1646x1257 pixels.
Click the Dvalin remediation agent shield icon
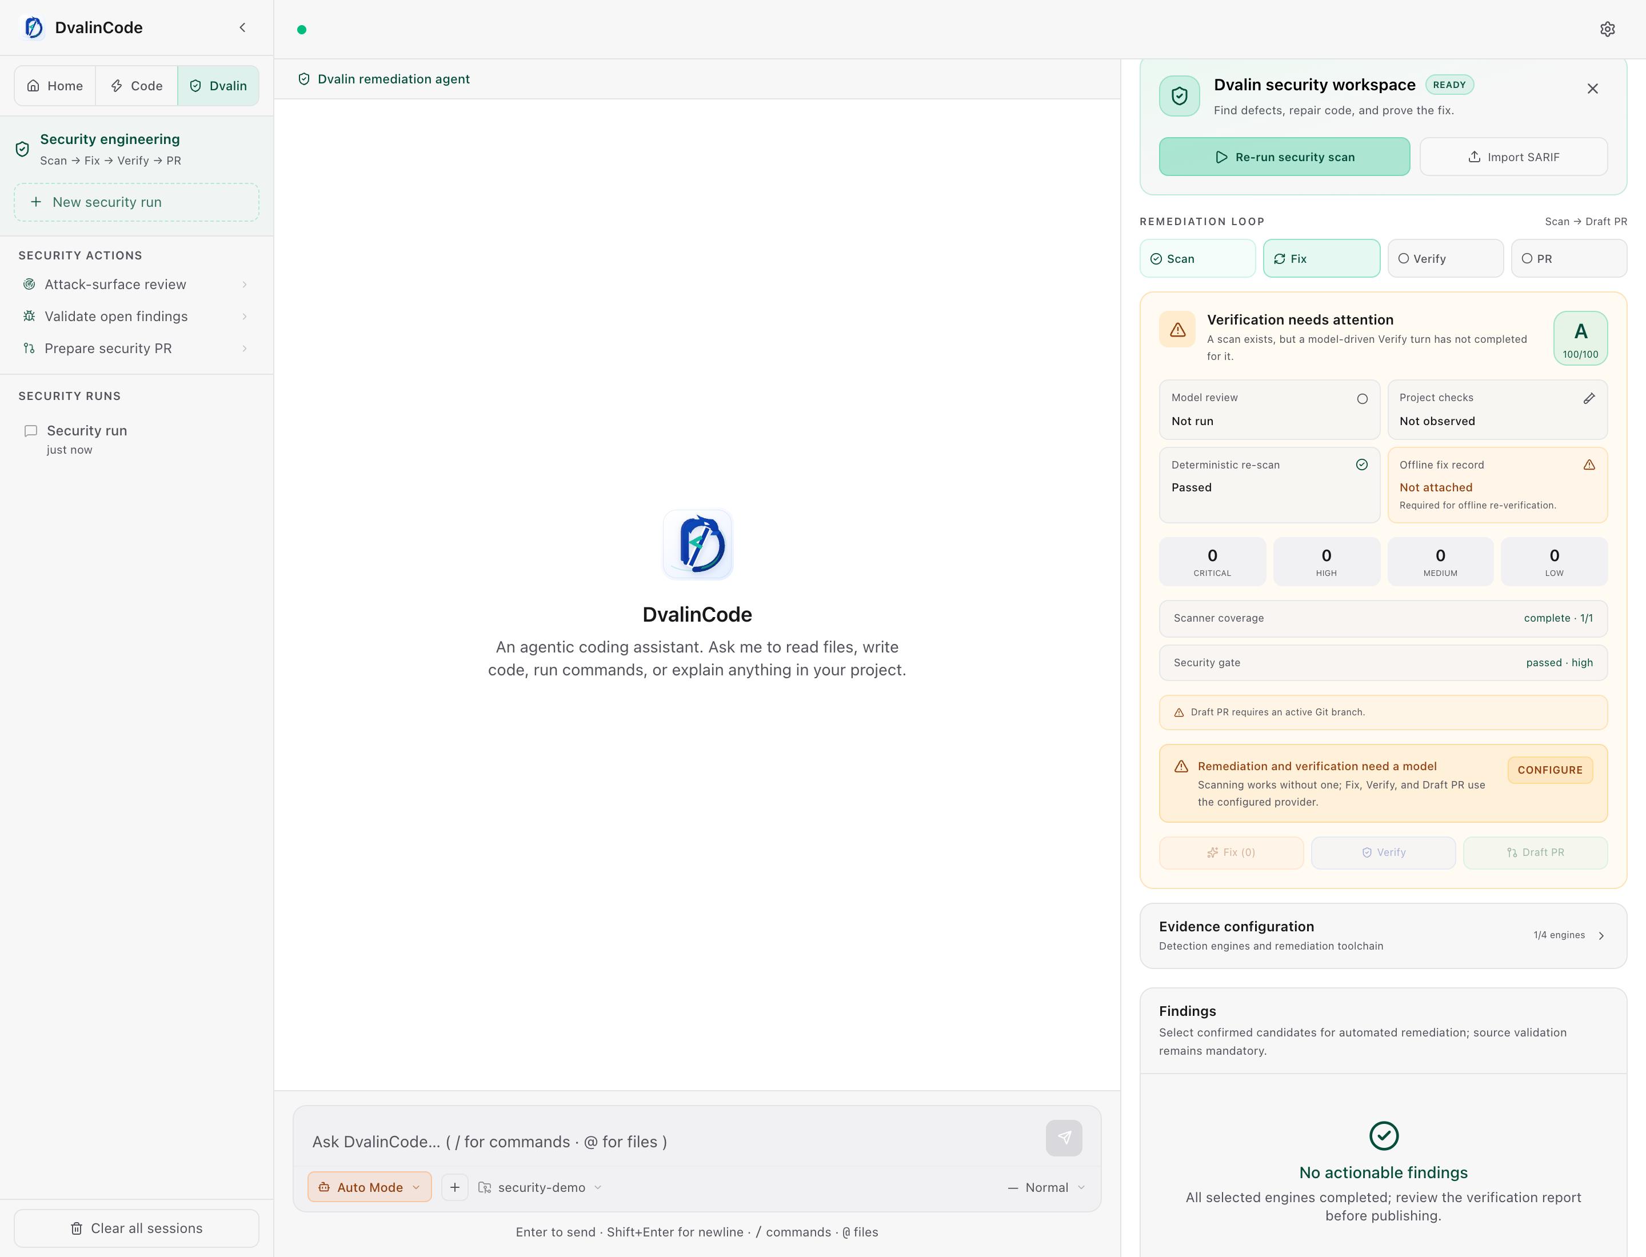pos(304,79)
